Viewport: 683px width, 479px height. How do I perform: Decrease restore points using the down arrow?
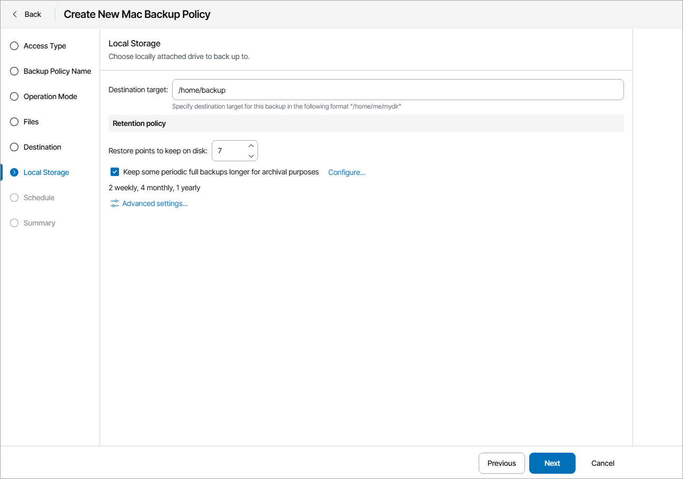click(251, 155)
